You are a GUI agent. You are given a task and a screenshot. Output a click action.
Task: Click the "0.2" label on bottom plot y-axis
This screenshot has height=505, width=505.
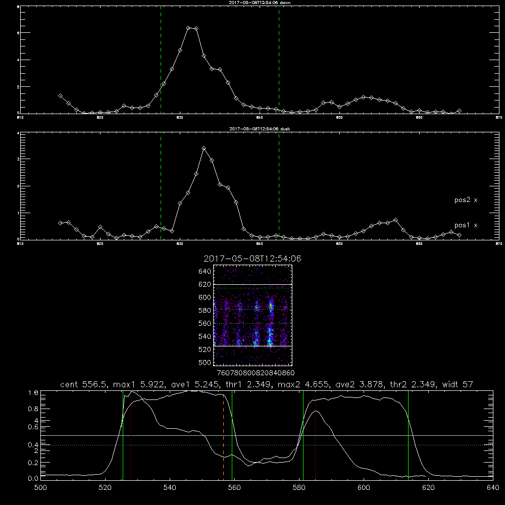point(33,463)
